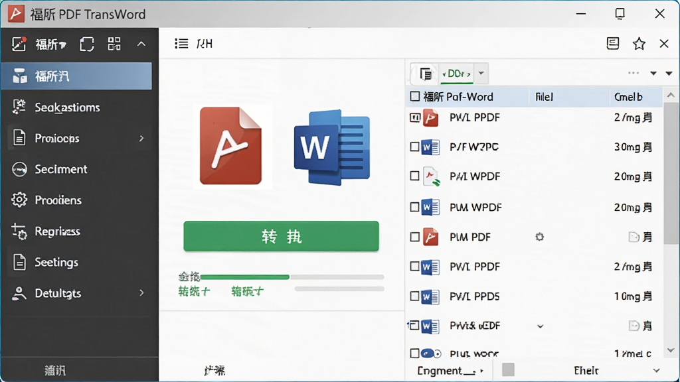
Task: Click the Seetings page icon
Action: (19, 262)
